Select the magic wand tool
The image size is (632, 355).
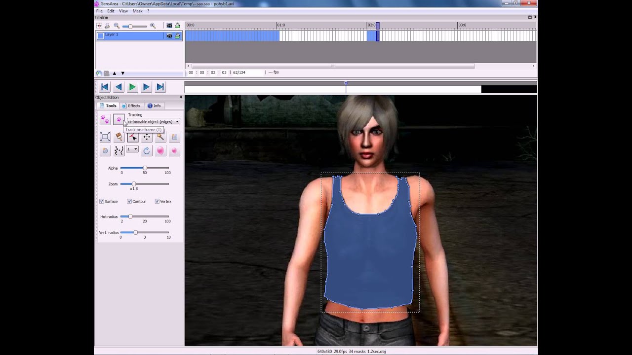click(x=160, y=137)
